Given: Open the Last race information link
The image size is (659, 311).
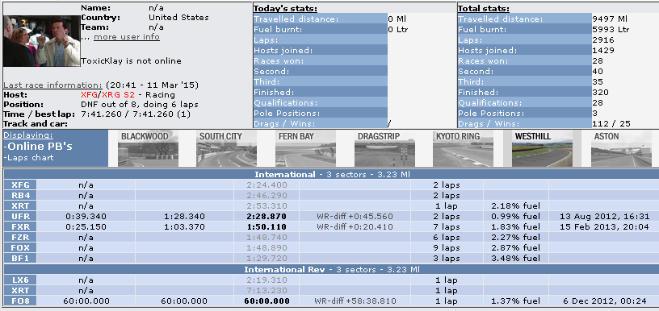Looking at the screenshot, I should (52, 85).
